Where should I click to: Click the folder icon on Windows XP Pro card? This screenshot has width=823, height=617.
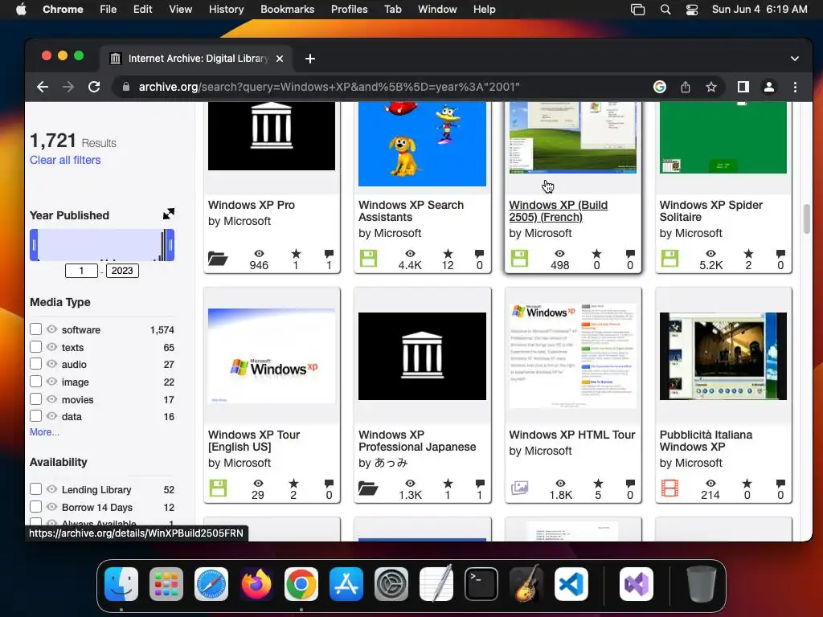click(217, 258)
